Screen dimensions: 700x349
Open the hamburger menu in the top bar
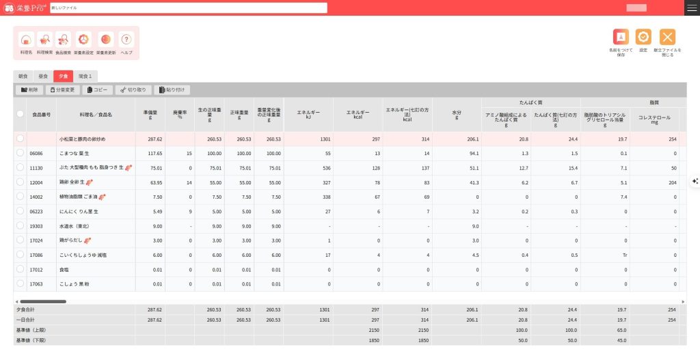692,8
